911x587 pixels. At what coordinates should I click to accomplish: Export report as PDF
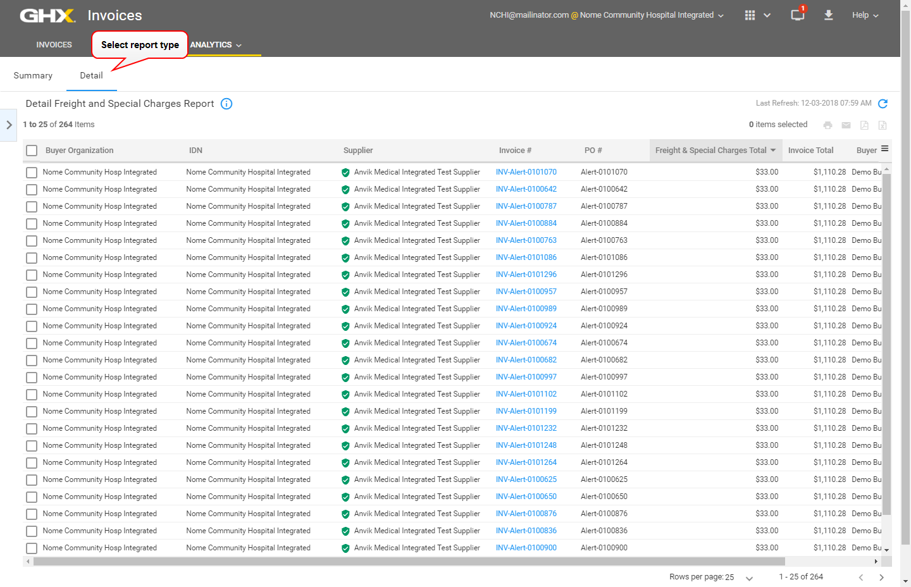coord(864,125)
